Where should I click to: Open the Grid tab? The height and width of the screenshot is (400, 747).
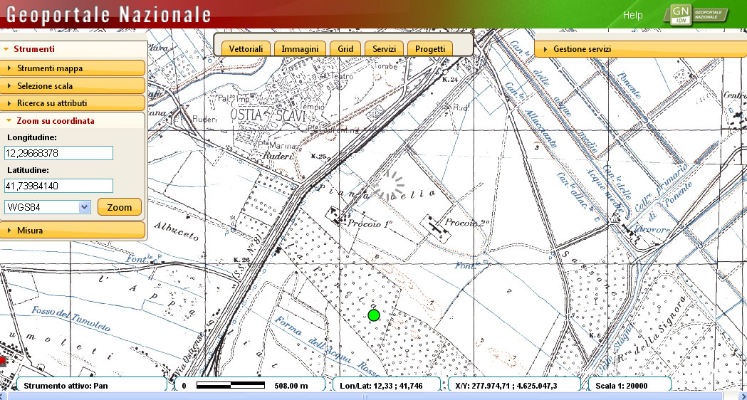pos(345,48)
